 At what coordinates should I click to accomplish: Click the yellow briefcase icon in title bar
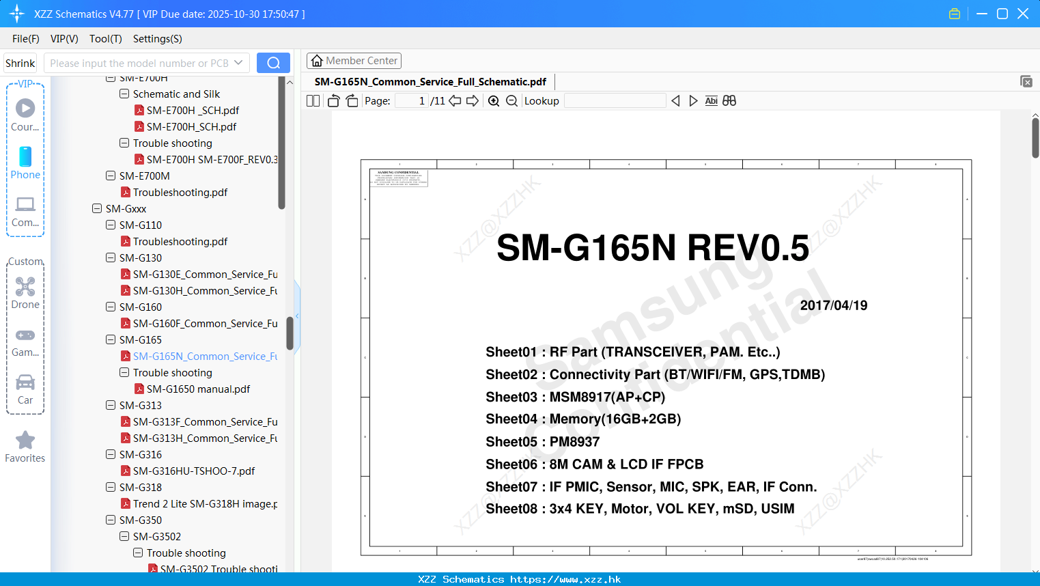[x=955, y=14]
